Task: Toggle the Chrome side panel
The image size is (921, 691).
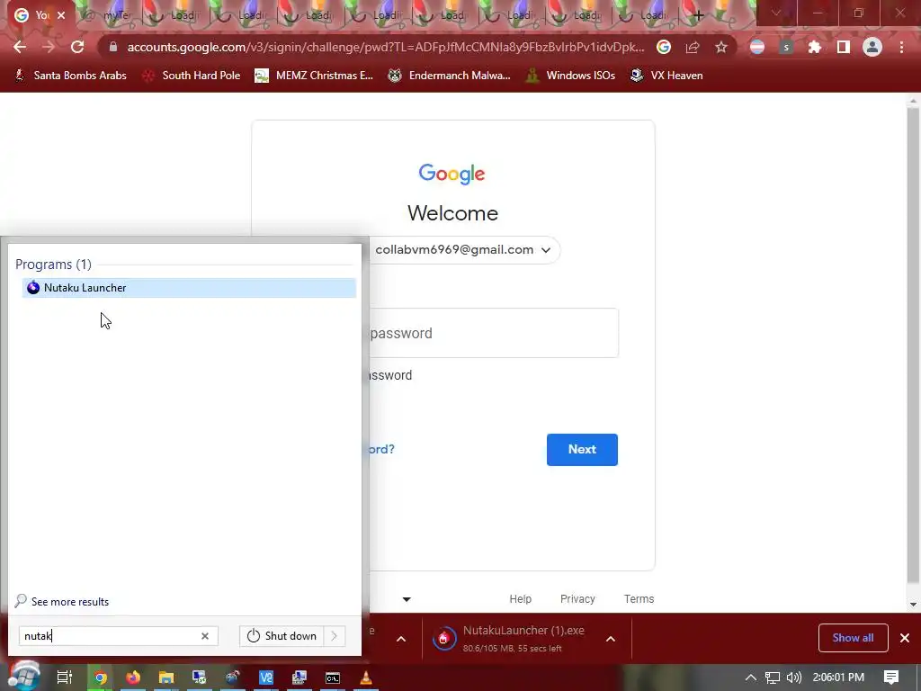Action: click(x=844, y=47)
